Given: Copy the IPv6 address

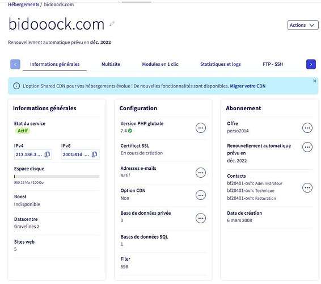Looking at the screenshot, I should pyautogui.click(x=94, y=154).
